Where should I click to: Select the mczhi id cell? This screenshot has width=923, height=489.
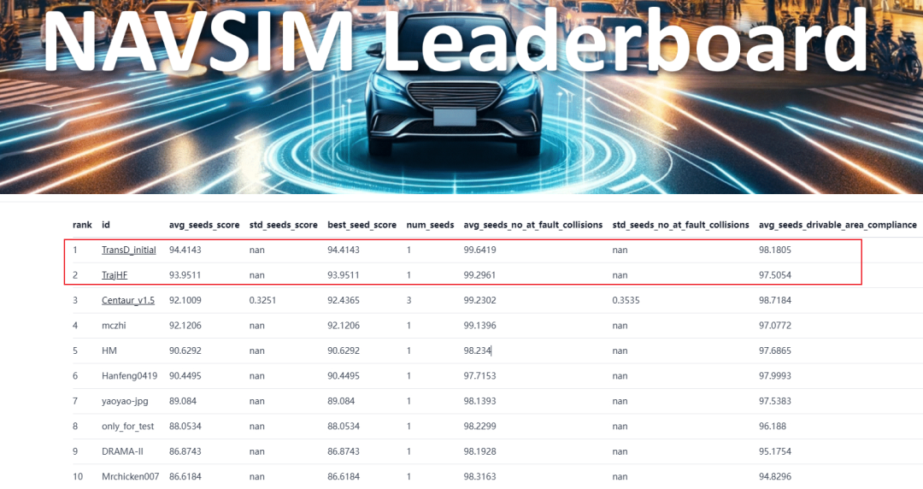114,325
